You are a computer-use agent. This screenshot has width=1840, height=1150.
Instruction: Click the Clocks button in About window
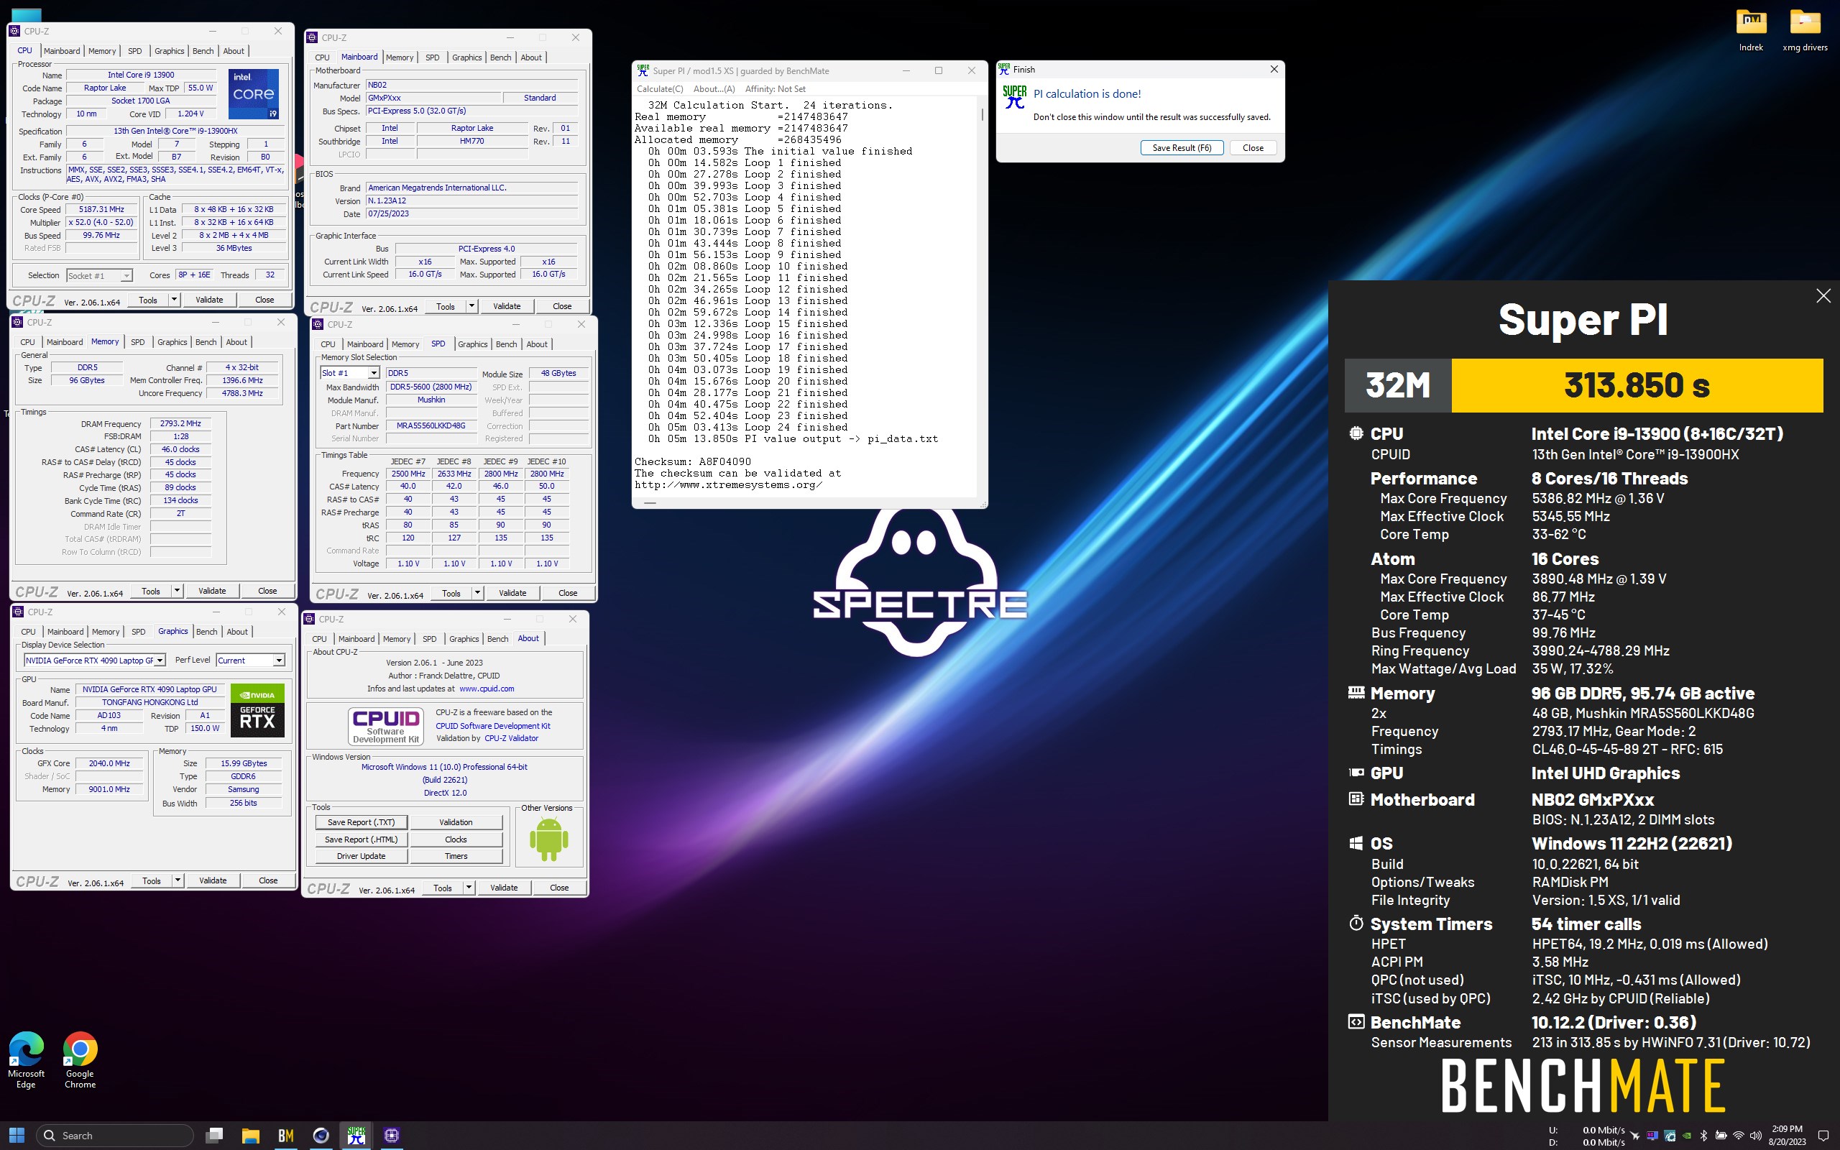pyautogui.click(x=456, y=839)
